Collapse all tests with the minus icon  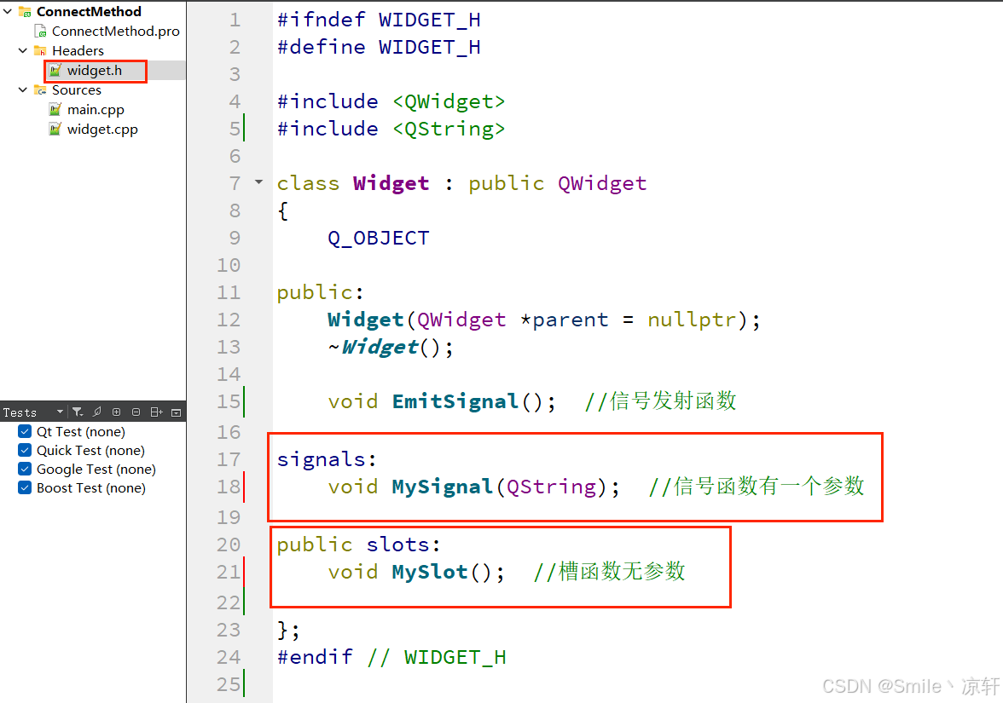tap(136, 412)
